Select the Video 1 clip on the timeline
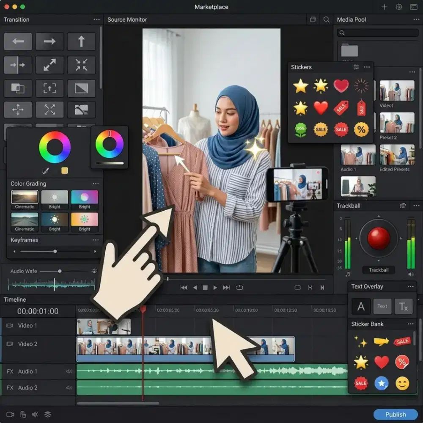The height and width of the screenshot is (423, 423). click(x=104, y=327)
